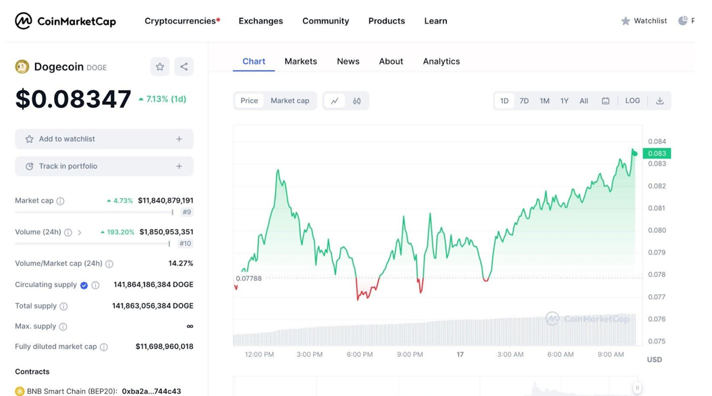The height and width of the screenshot is (396, 712).
Task: Click the volume rank #10 badge
Action: point(186,244)
